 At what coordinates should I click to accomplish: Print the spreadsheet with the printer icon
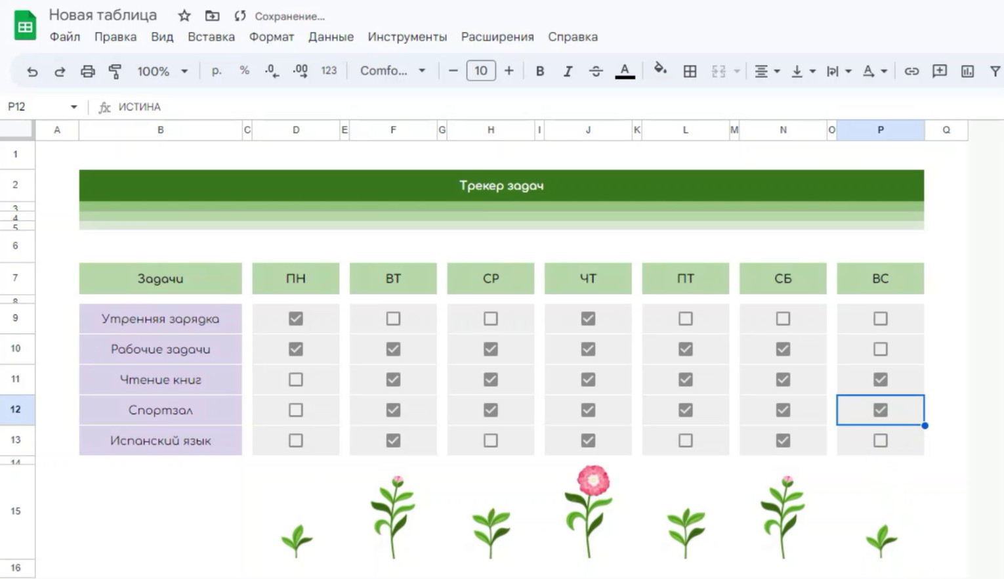[x=87, y=71]
